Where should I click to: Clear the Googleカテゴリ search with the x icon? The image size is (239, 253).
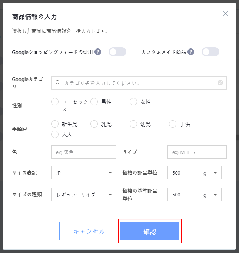(220, 83)
